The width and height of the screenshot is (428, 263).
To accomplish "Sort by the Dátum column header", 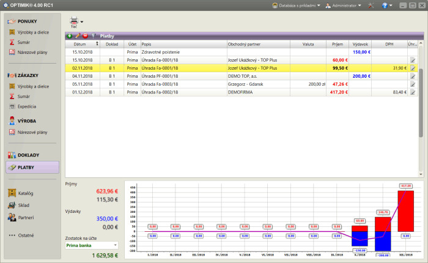I will pos(82,44).
